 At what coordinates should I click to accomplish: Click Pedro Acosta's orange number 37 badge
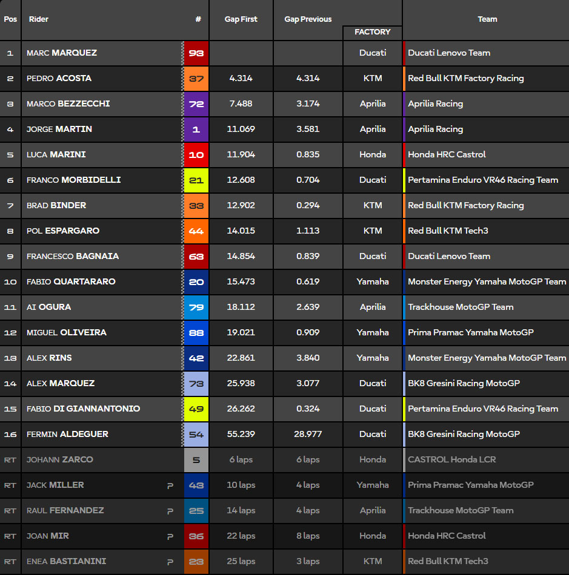click(x=196, y=79)
